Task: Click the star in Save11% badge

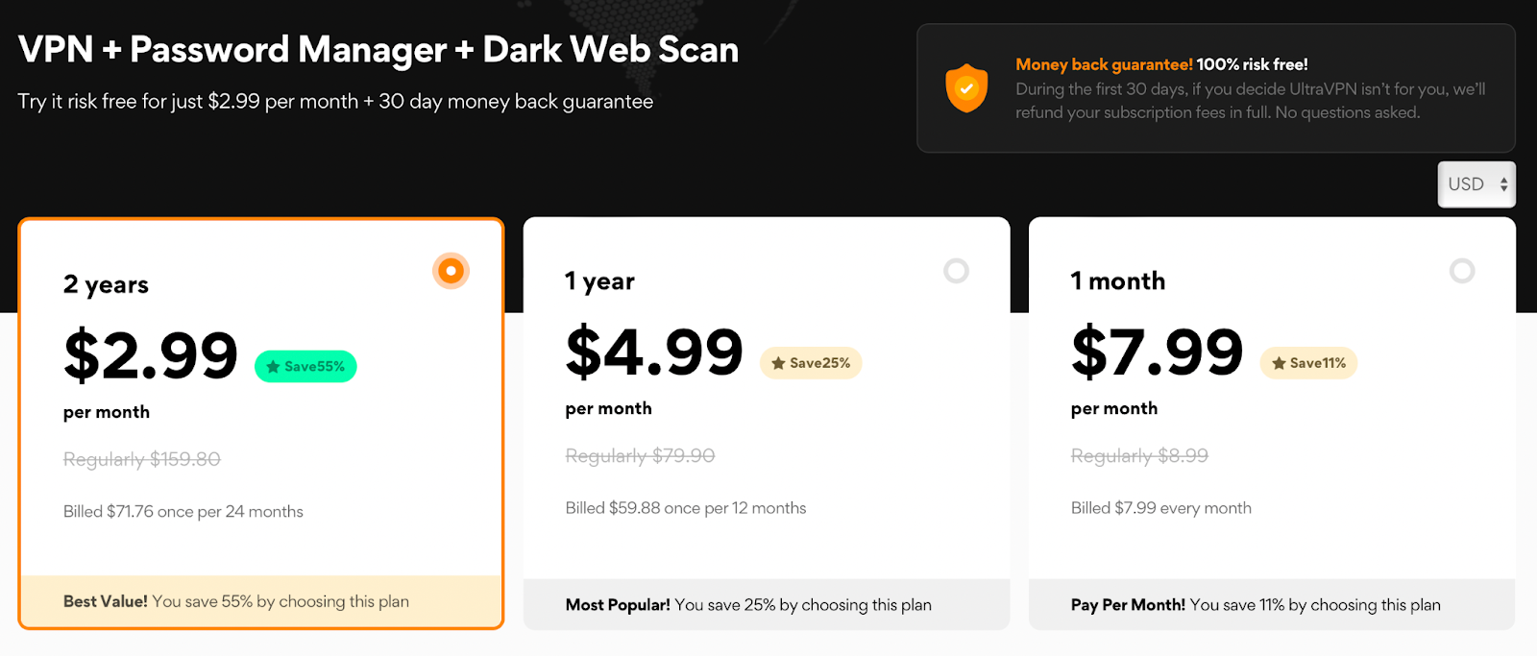Action: (x=1279, y=363)
